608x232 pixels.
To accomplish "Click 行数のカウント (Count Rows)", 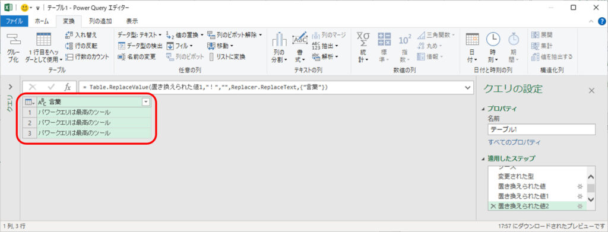I will 87,56.
